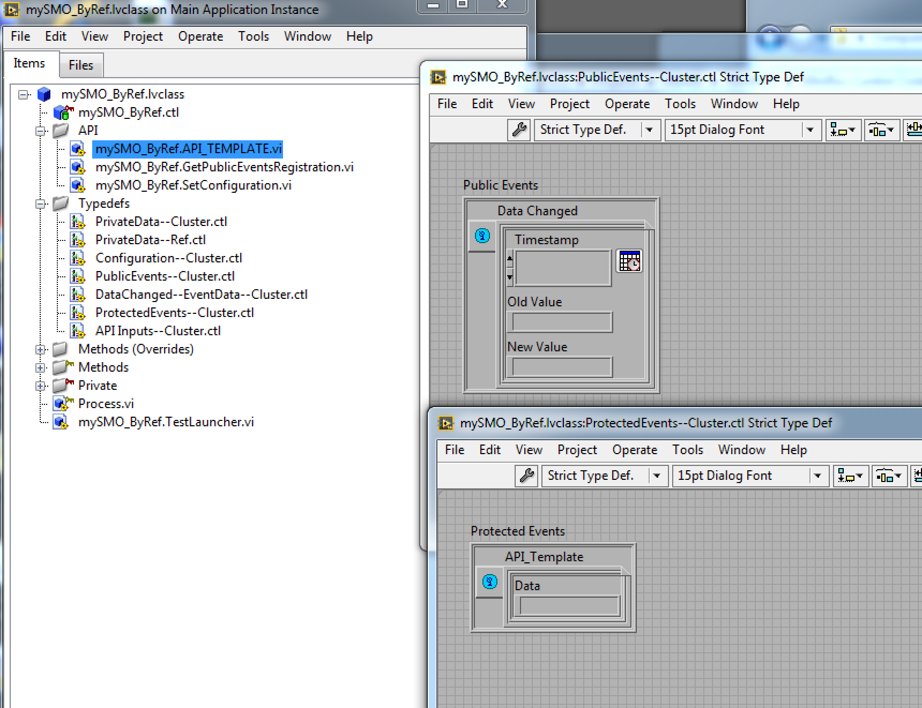Screen dimensions: 922x708
Task: Select ProtectedEvents--Cluster.ctl in the tree
Action: 175,313
